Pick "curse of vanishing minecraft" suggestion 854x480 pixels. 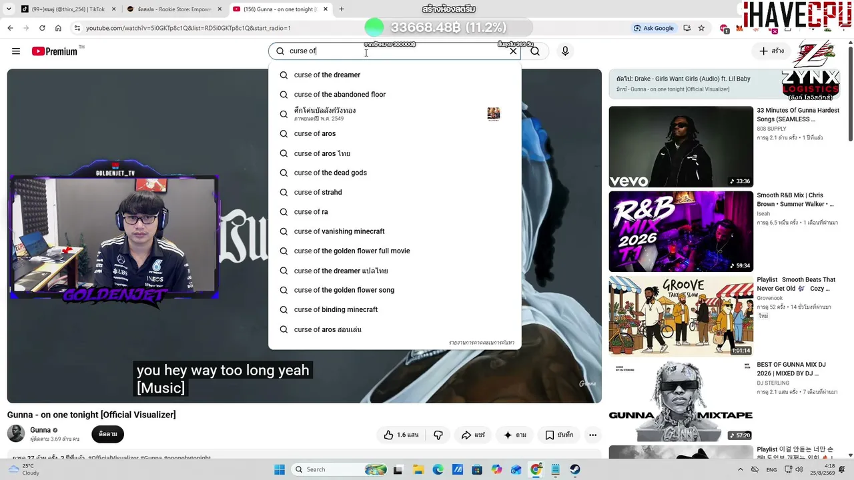394,231
